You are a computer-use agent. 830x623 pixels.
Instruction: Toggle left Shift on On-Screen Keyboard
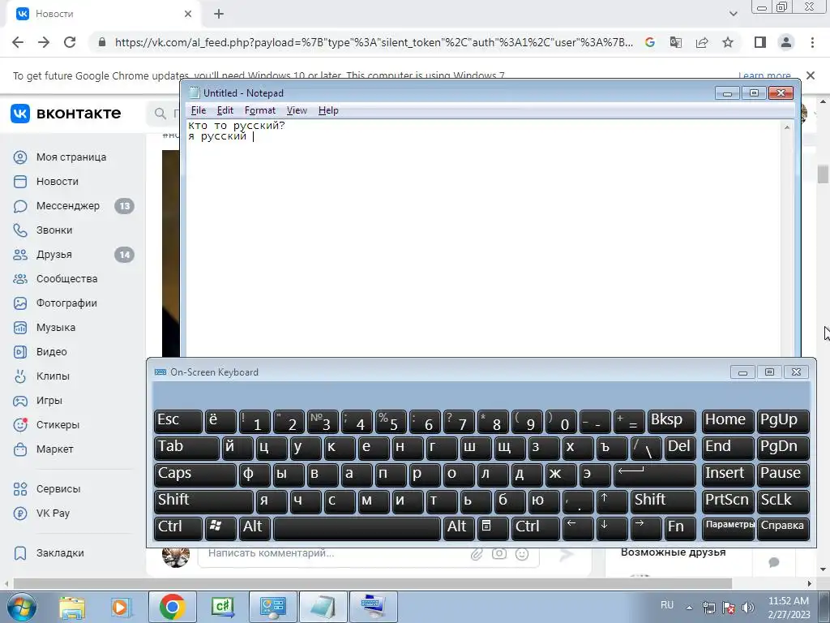pyautogui.click(x=203, y=501)
